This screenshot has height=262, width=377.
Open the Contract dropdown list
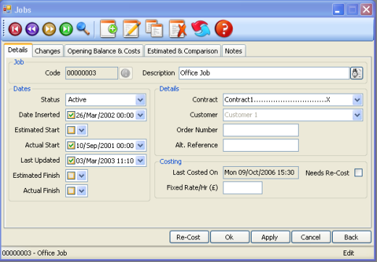[x=357, y=99]
